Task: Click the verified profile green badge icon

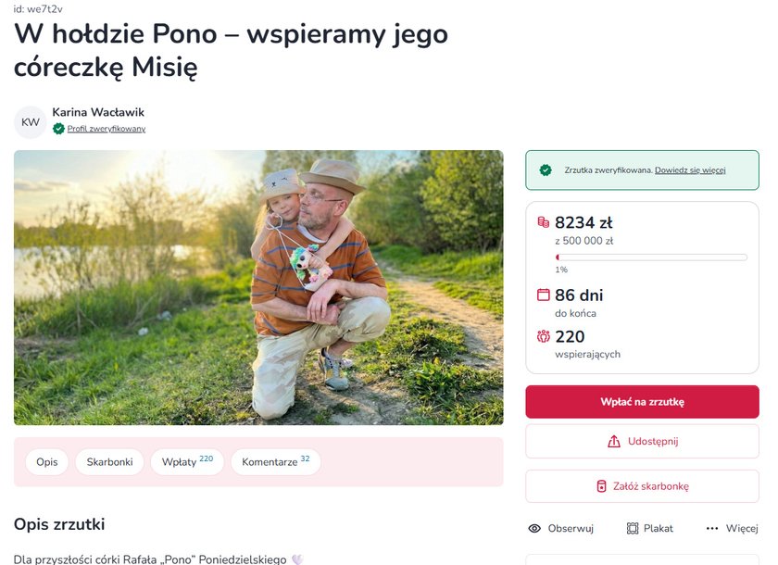Action: pos(58,129)
